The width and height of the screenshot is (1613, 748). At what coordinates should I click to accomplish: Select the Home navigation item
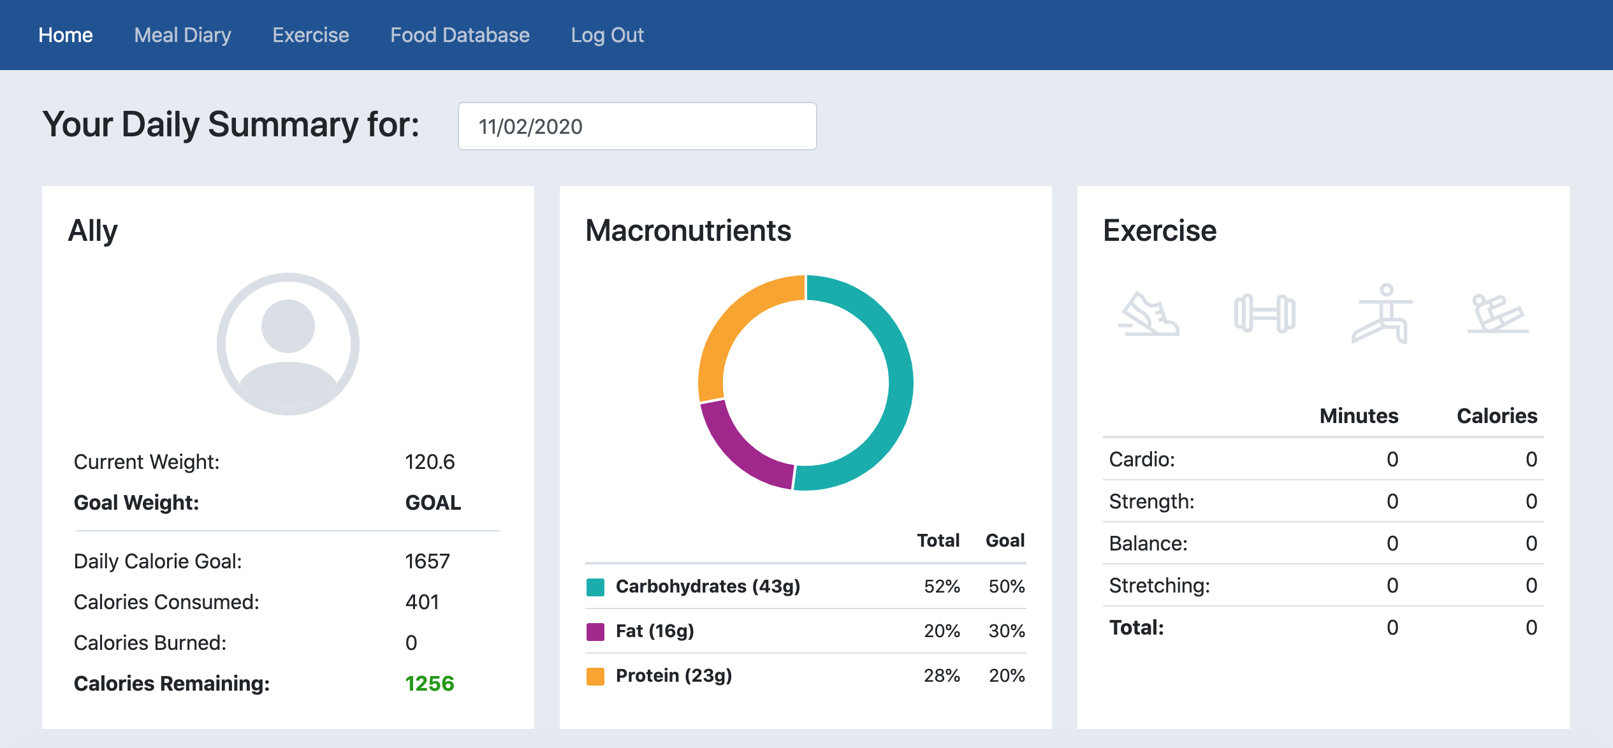click(65, 34)
